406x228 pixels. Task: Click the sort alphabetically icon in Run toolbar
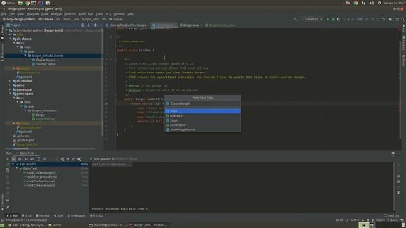click(27, 159)
